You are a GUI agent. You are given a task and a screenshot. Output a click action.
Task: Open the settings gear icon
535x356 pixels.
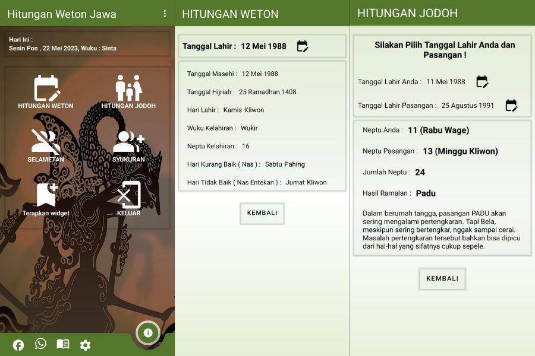click(85, 345)
